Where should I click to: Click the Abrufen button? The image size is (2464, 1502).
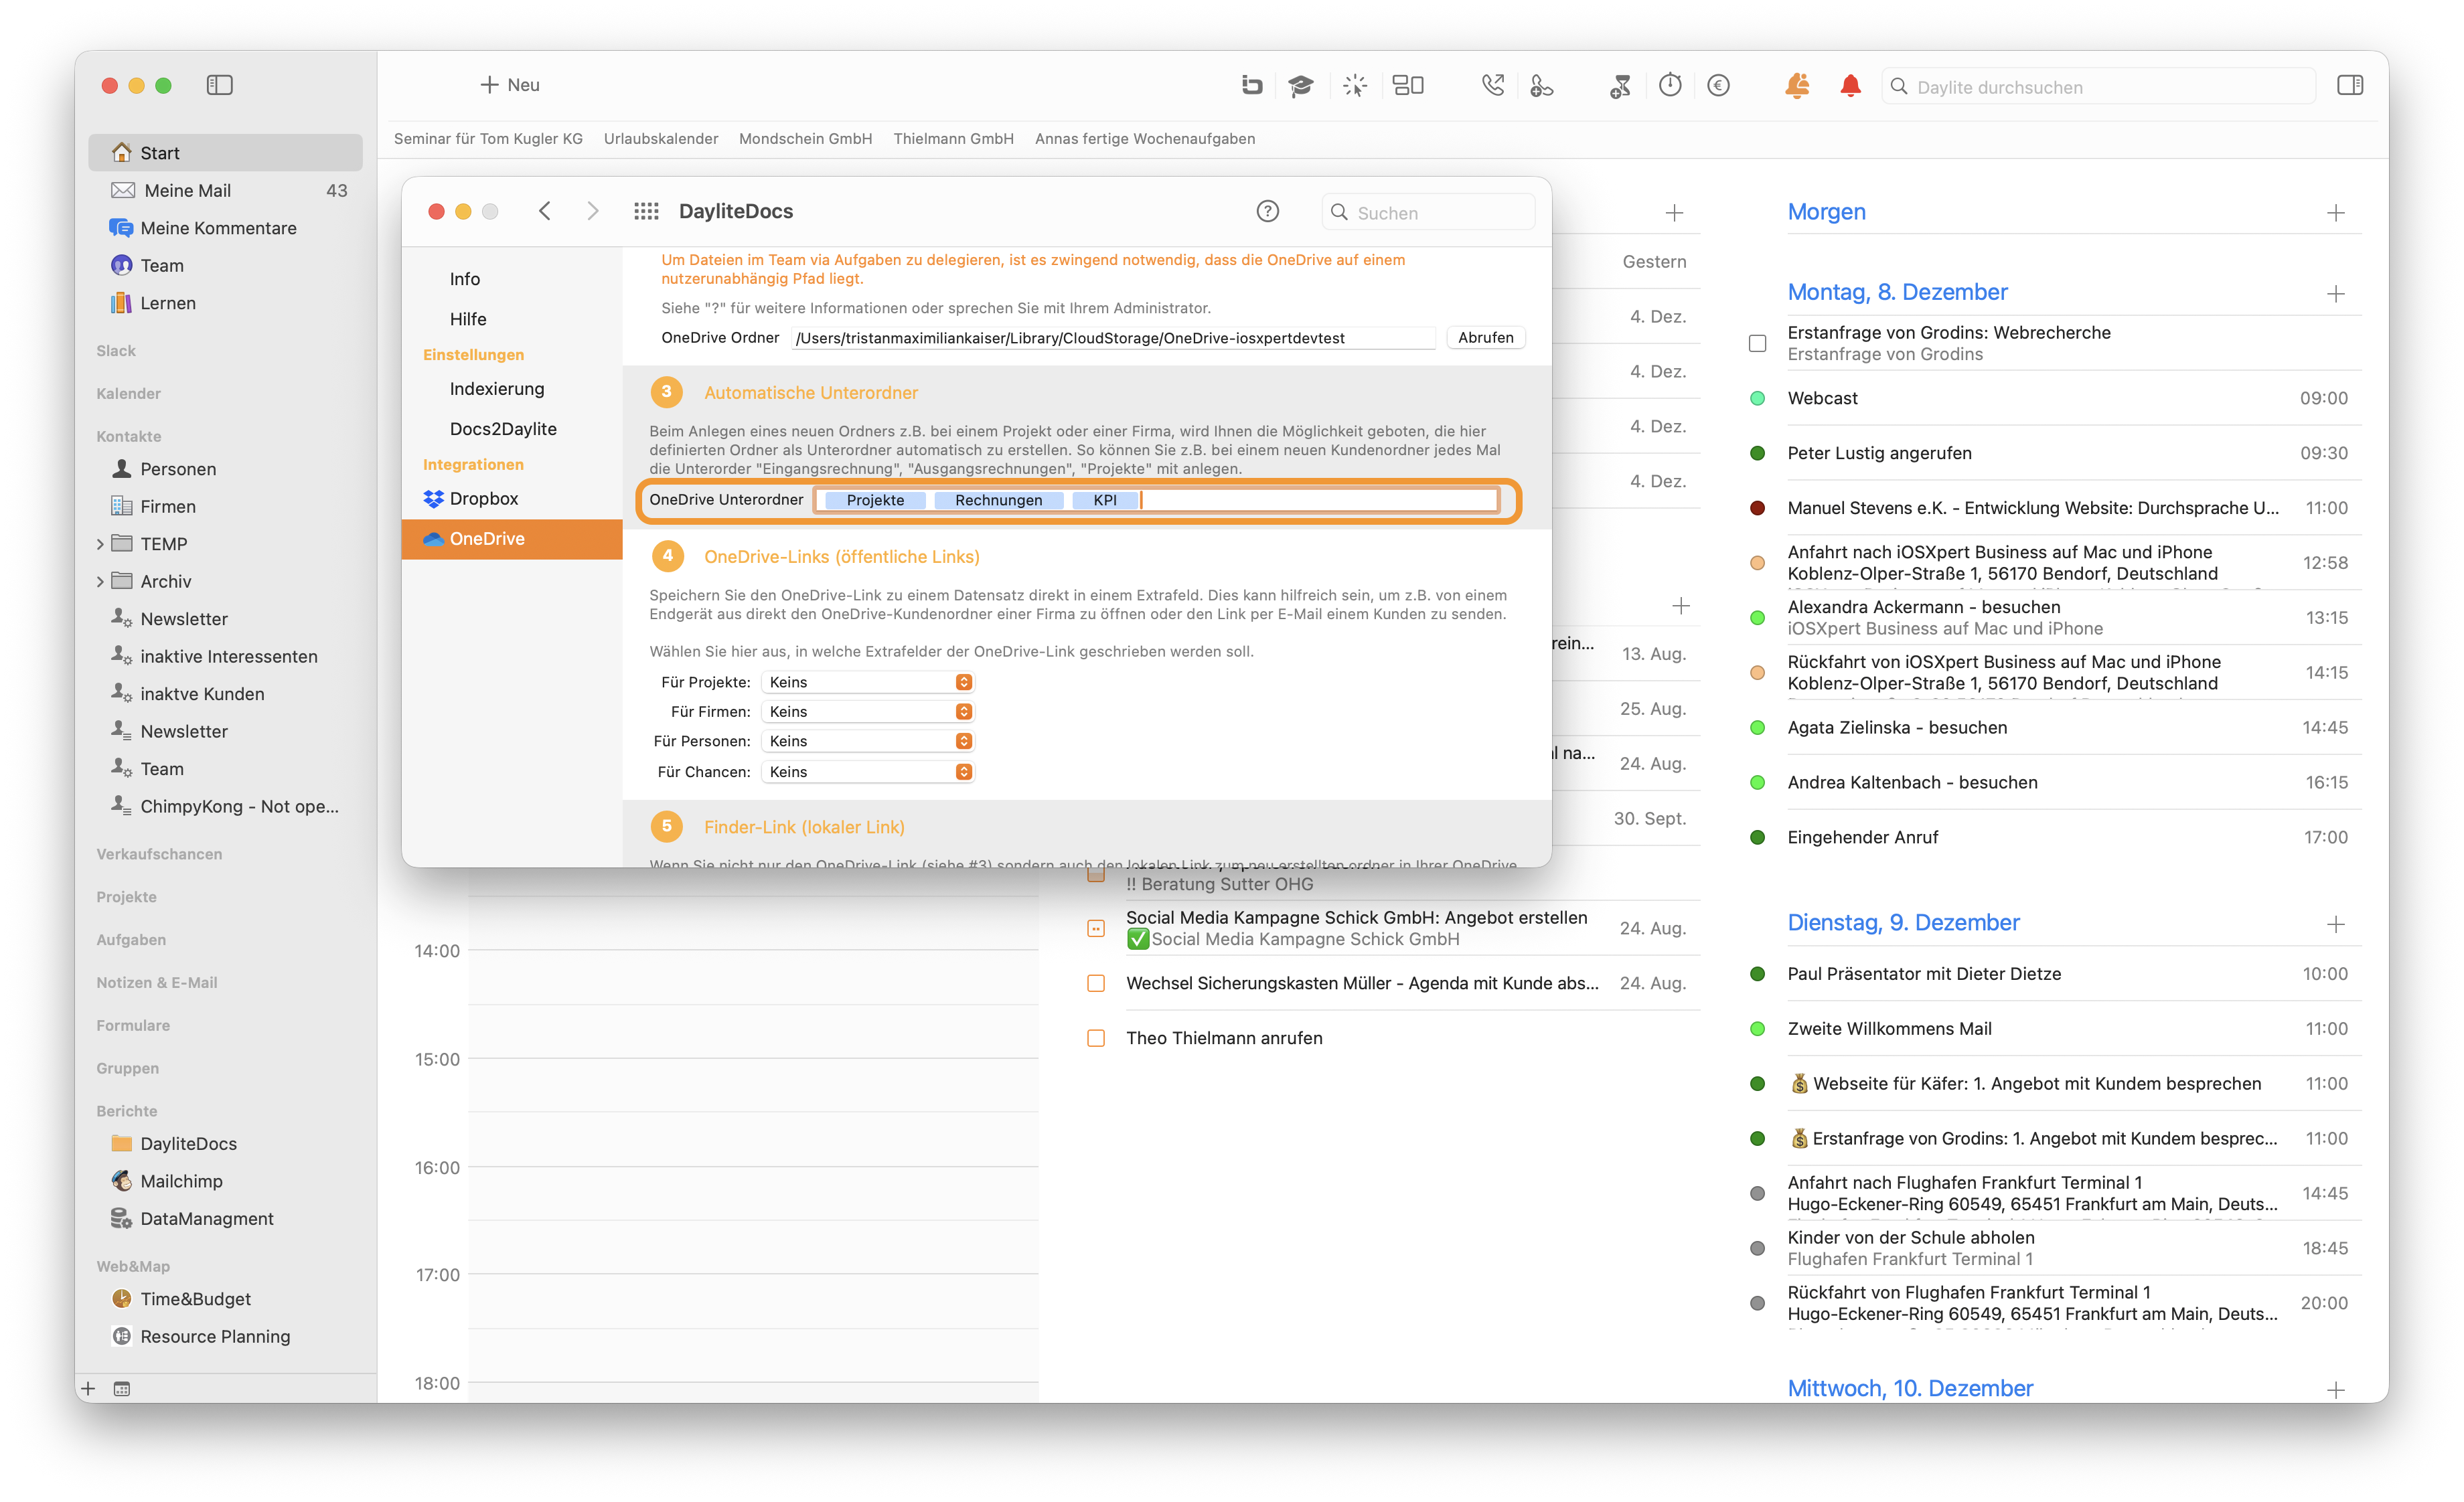coord(1485,338)
